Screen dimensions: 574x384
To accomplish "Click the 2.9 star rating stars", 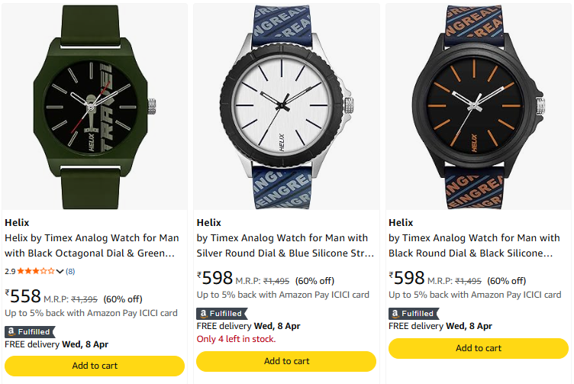I will pos(36,271).
